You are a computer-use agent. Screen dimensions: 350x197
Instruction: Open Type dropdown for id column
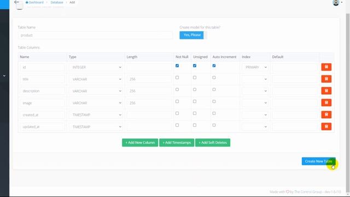click(x=96, y=67)
